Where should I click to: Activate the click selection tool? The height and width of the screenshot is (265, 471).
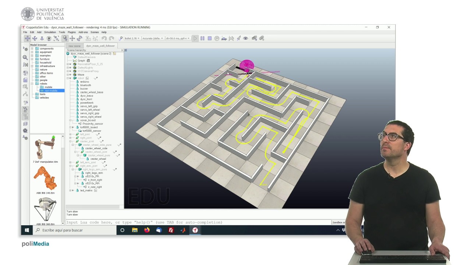point(65,38)
